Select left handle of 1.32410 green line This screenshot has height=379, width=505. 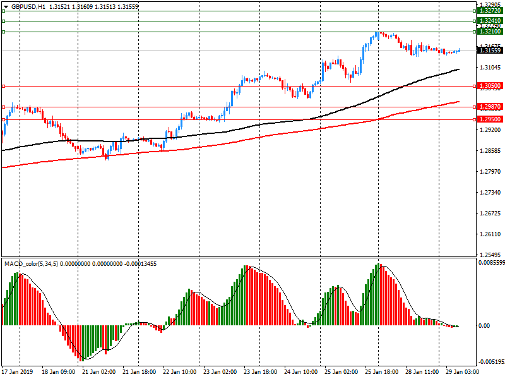(x=3, y=21)
